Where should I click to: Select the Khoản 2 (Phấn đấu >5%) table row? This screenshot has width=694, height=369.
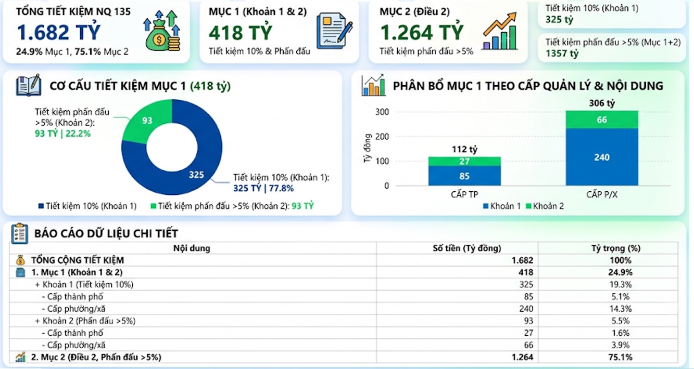click(344, 321)
